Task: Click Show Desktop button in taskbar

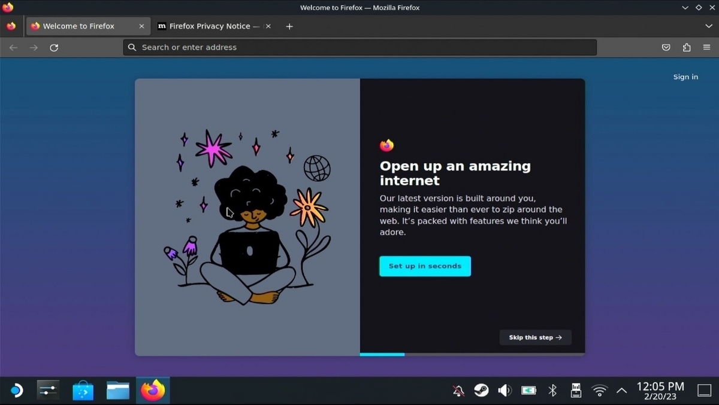Action: click(x=705, y=391)
